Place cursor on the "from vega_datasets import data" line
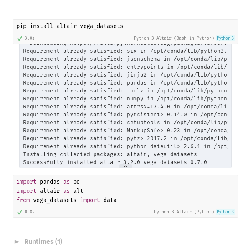The image size is (251, 251). point(67,200)
